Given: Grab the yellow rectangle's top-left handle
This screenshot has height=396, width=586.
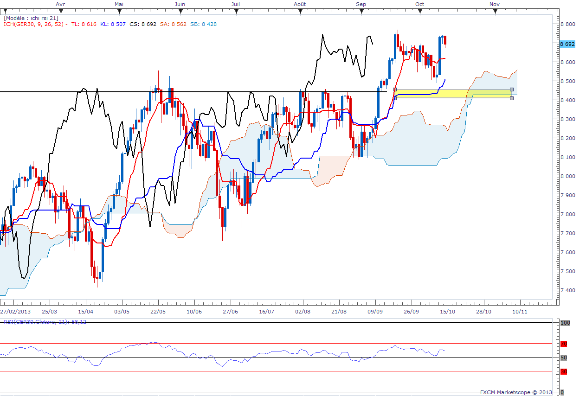Looking at the screenshot, I should [395, 89].
